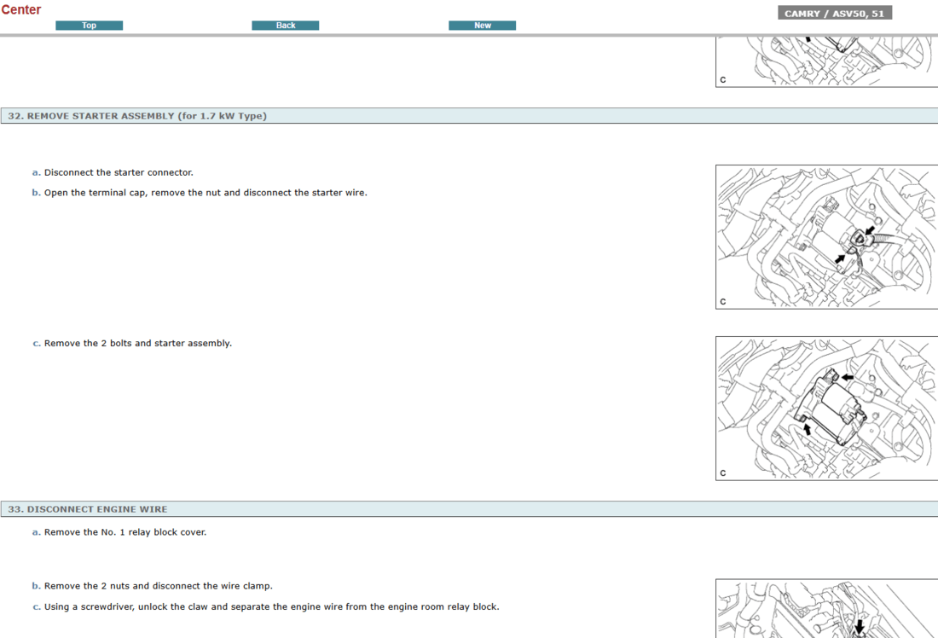The height and width of the screenshot is (638, 938).
Task: Click the 'C' label in starter bolts diagram
Action: click(x=723, y=473)
